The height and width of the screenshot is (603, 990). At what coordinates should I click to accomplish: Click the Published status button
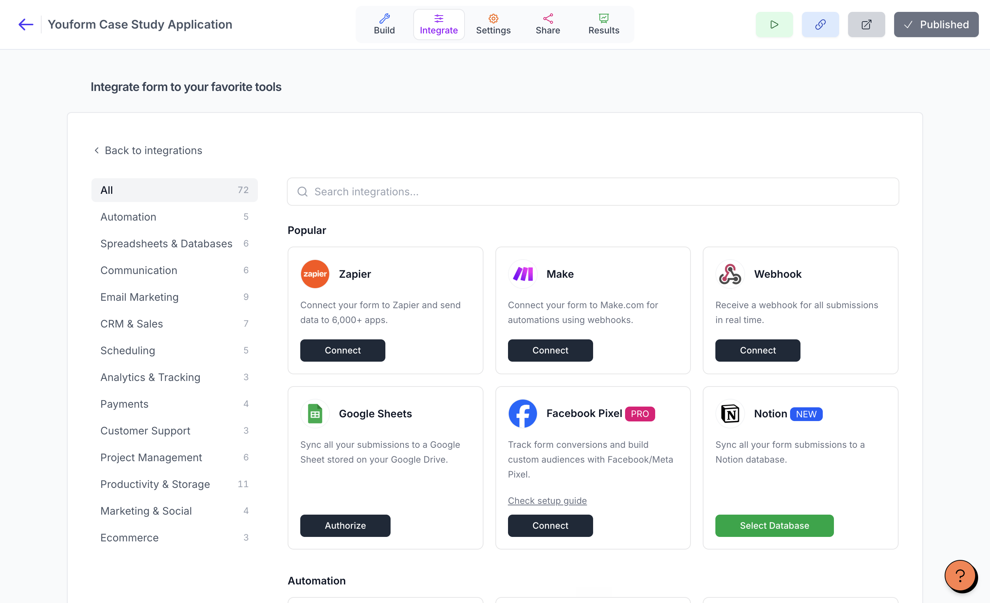pos(936,25)
